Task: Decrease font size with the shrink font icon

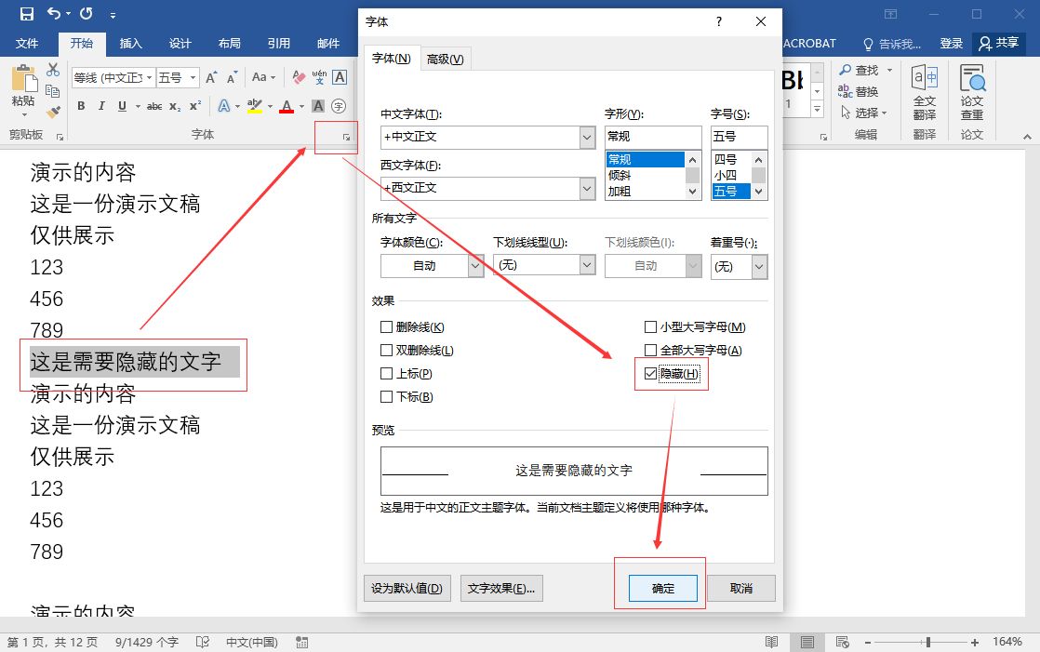Action: [232, 77]
